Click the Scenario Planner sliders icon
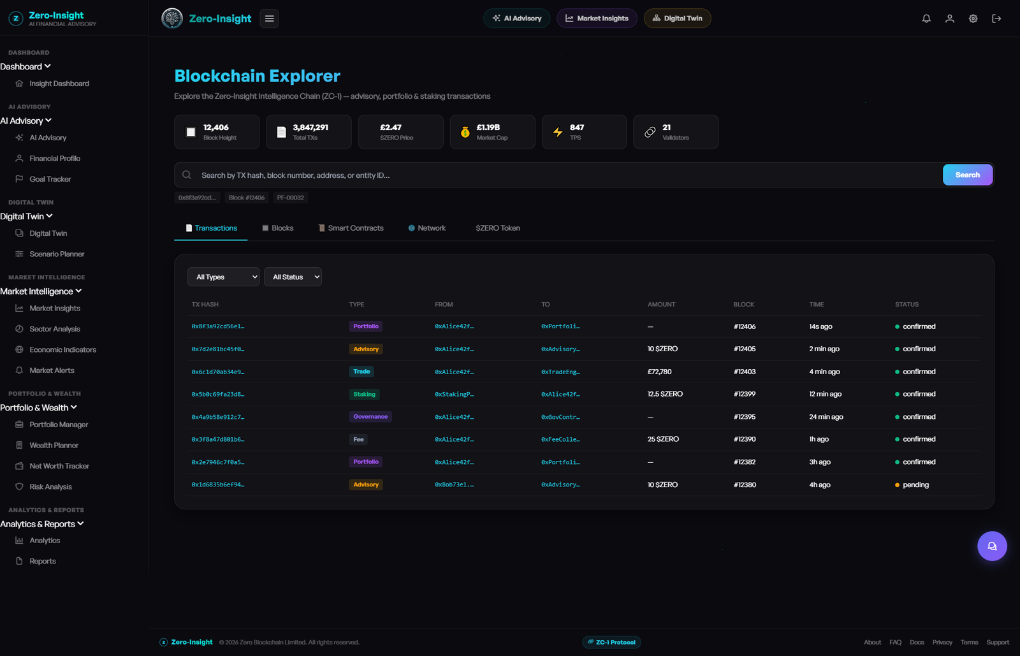Viewport: 1020px width, 656px height. (x=19, y=254)
